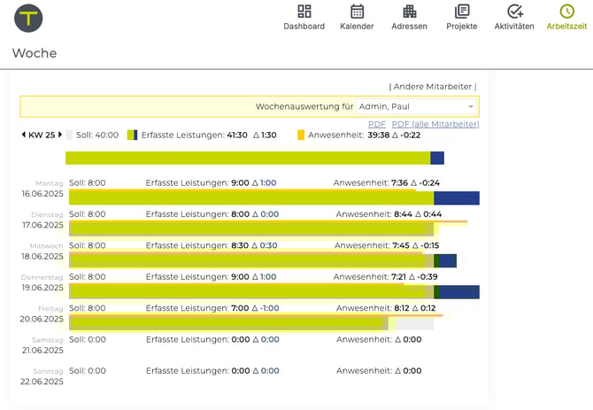
Task: Open the Adressen building icon
Action: [x=409, y=12]
